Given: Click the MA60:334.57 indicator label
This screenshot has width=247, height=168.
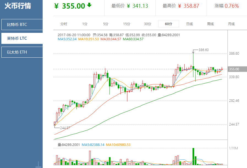Looking at the screenshot, I should [x=133, y=39].
